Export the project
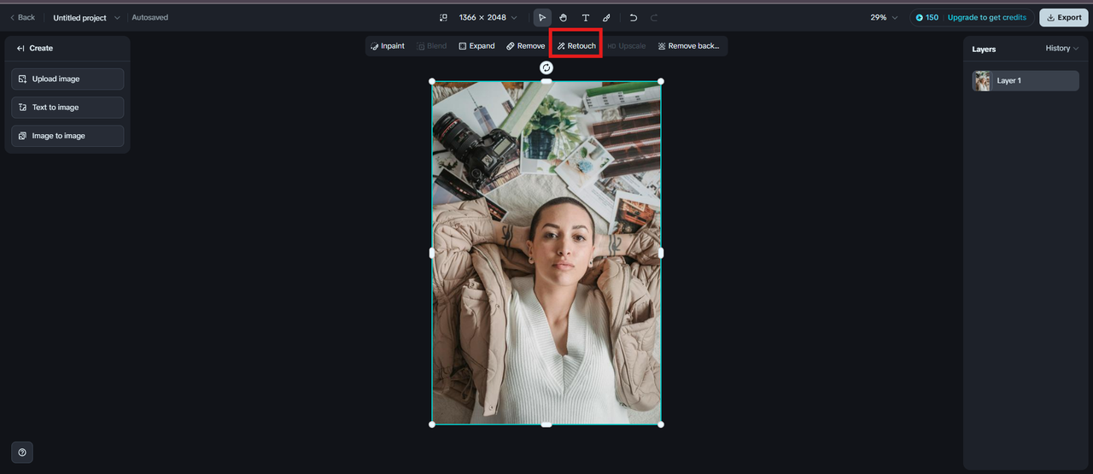The image size is (1093, 474). point(1064,17)
